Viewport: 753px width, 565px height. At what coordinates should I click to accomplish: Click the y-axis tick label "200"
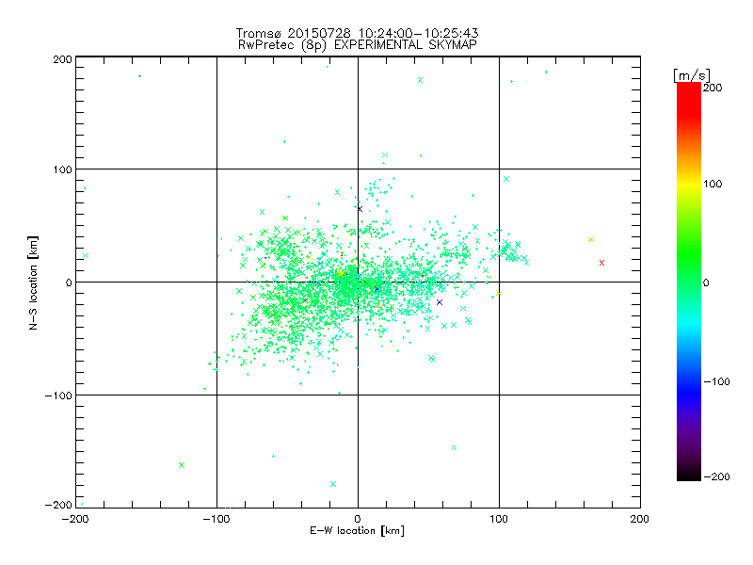point(62,59)
